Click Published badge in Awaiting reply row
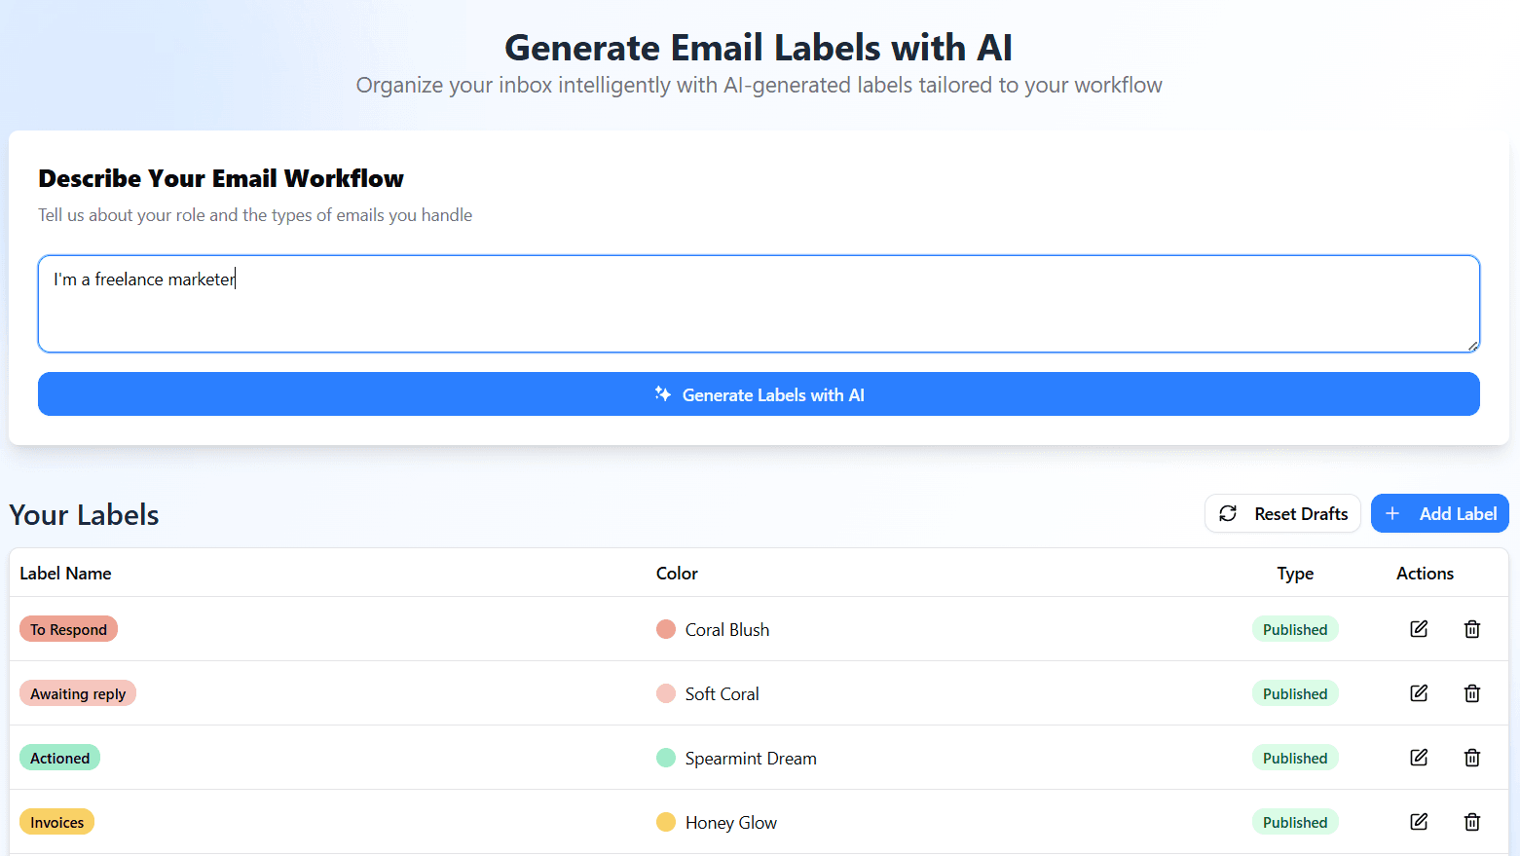Image resolution: width=1520 pixels, height=856 pixels. (1295, 693)
